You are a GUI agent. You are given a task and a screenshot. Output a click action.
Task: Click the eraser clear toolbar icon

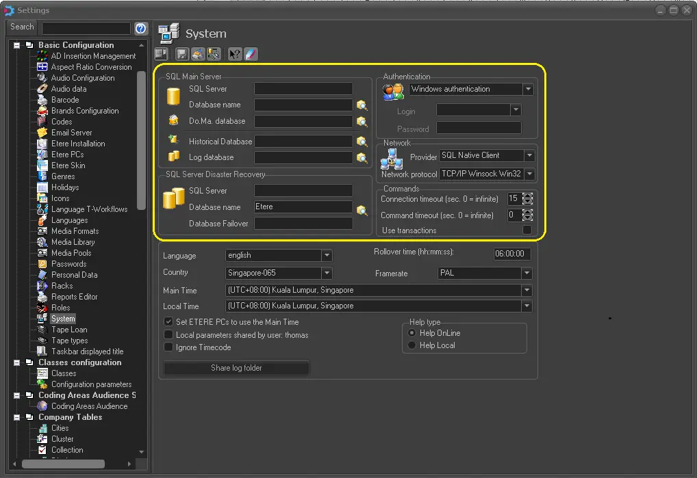[x=251, y=54]
